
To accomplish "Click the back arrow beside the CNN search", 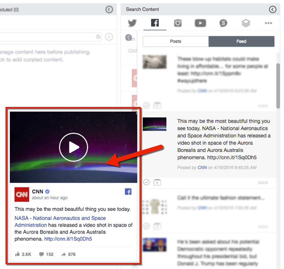I will 128,38.
